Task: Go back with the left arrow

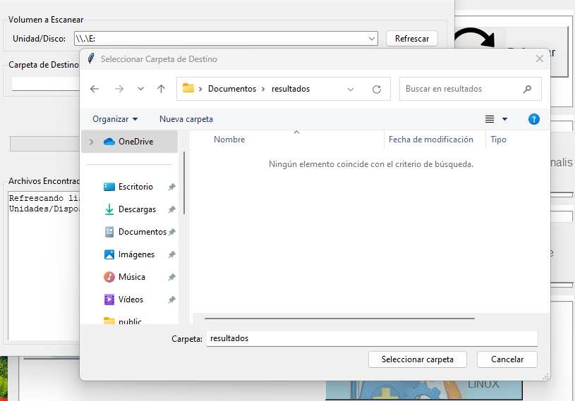Action: pos(95,89)
